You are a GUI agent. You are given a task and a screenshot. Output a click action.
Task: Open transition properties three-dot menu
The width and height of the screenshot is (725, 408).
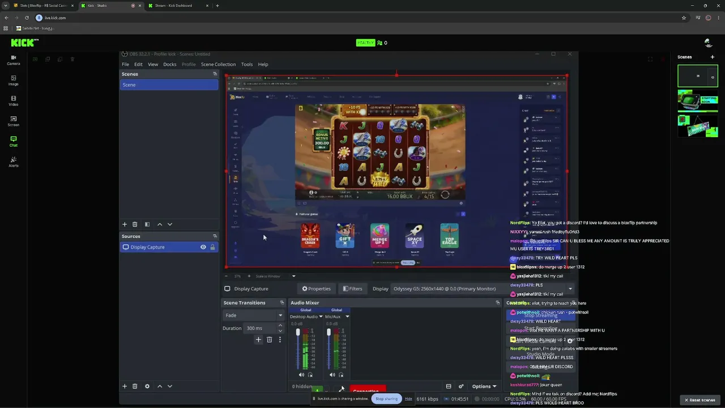point(280,339)
